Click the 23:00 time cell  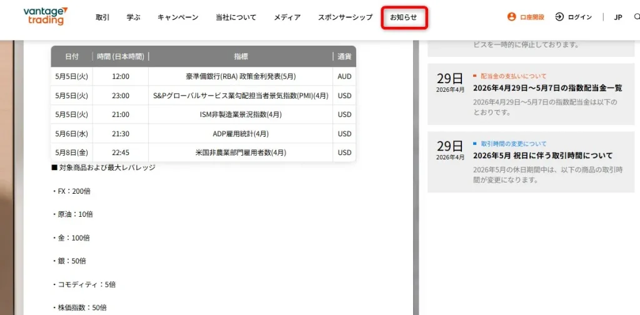click(x=121, y=96)
